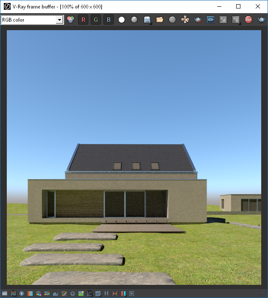Open the second A/B compare icon with dropdown corner
The image size is (268, 298).
click(x=236, y=20)
